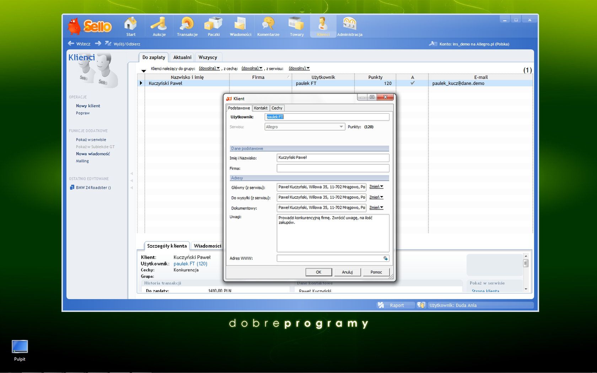This screenshot has width=597, height=373.
Task: Open Zmień dropdown for Dokumentowy address
Action: (376, 207)
